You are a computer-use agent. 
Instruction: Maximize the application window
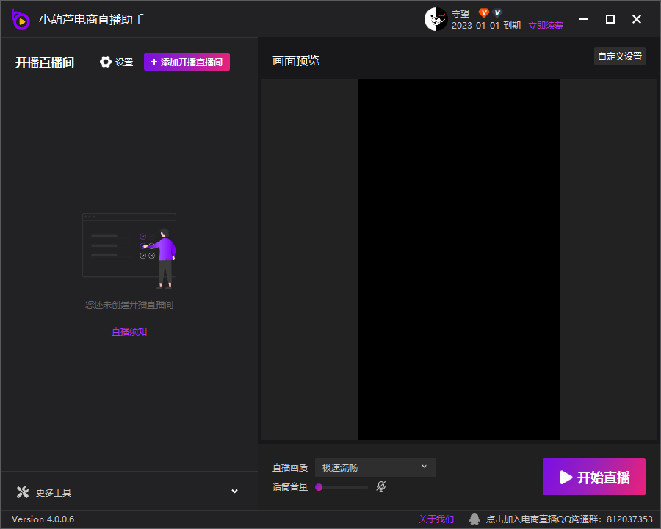point(610,19)
